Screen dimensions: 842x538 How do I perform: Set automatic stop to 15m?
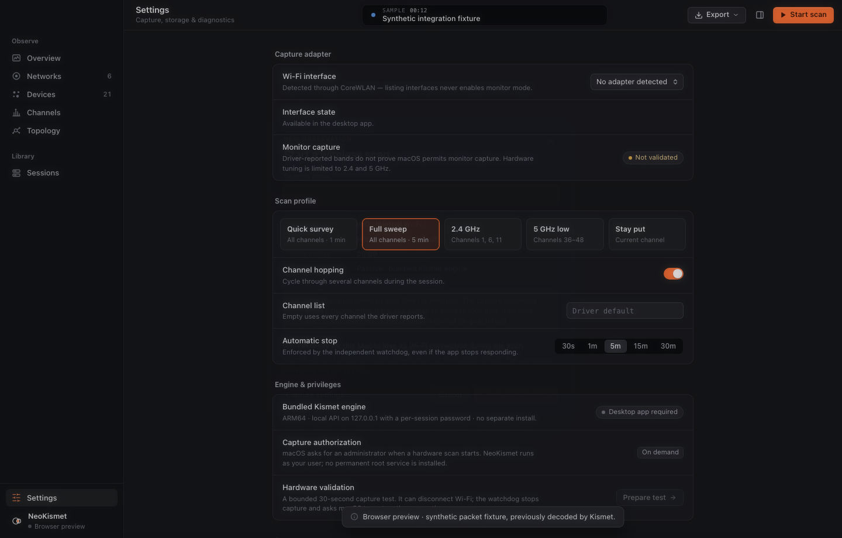point(641,346)
